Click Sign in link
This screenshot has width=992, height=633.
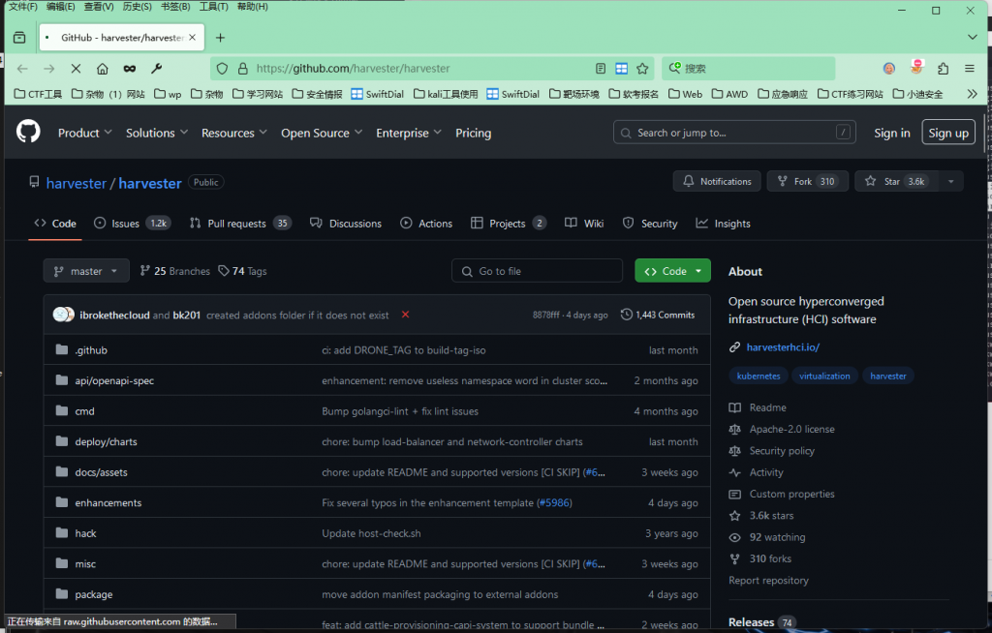[x=892, y=133]
